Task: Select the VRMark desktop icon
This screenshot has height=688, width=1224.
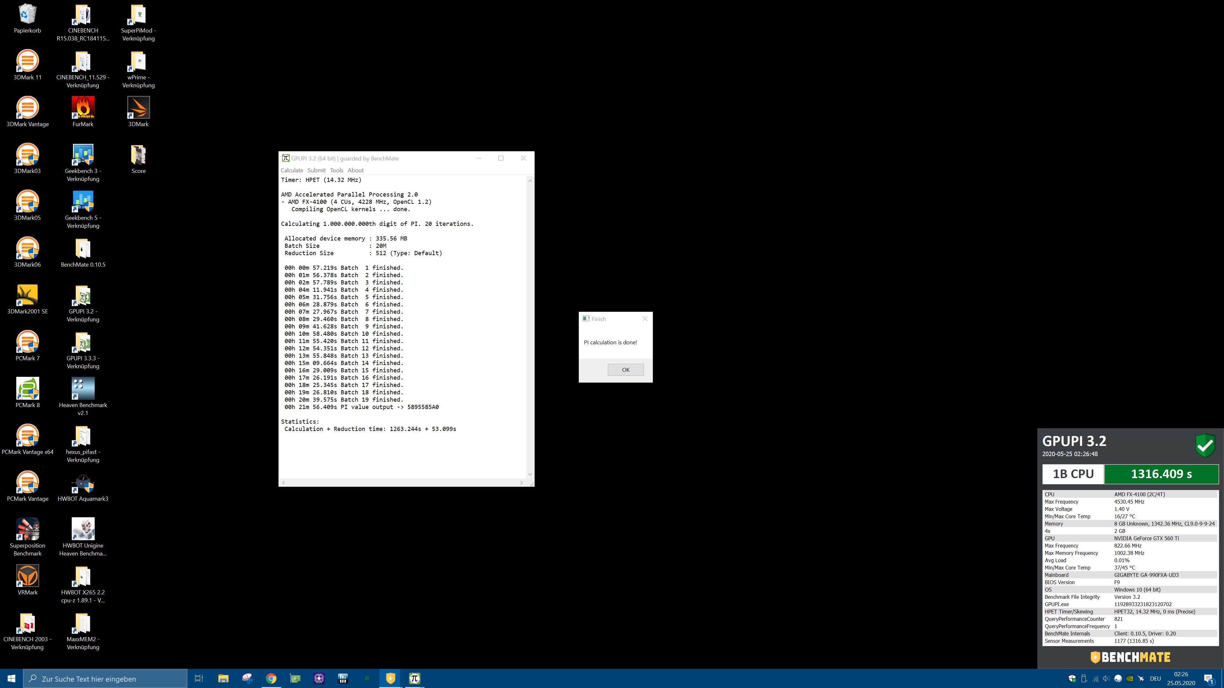Action: [x=27, y=580]
